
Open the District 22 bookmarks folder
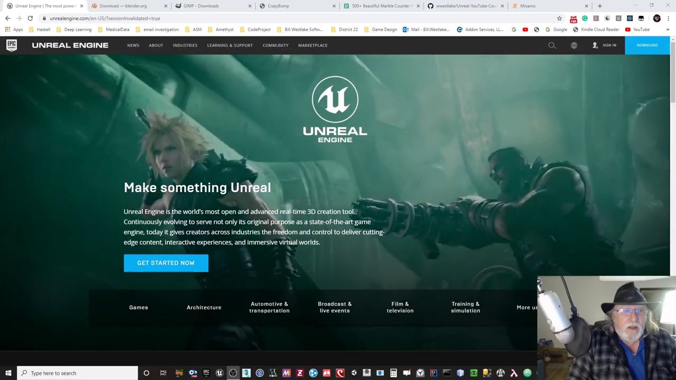(x=344, y=30)
